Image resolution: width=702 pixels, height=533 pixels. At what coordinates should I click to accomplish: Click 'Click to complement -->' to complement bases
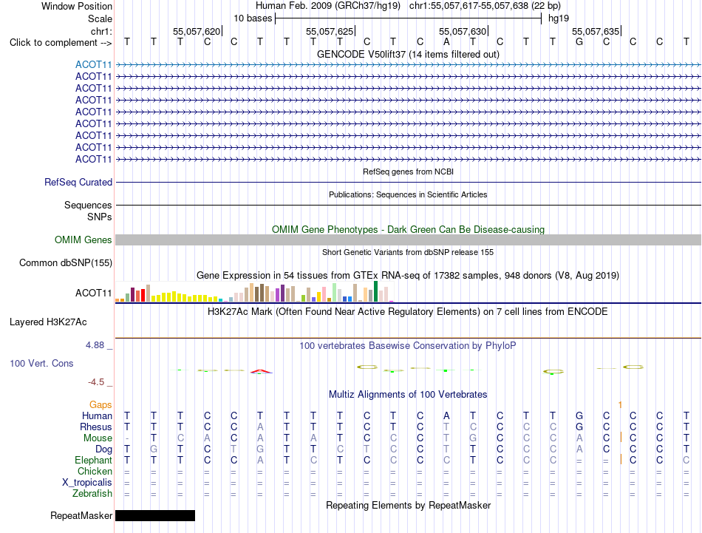click(x=61, y=43)
